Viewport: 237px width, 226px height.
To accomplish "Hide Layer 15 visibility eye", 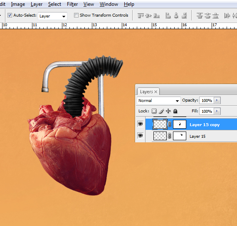I will 140,136.
